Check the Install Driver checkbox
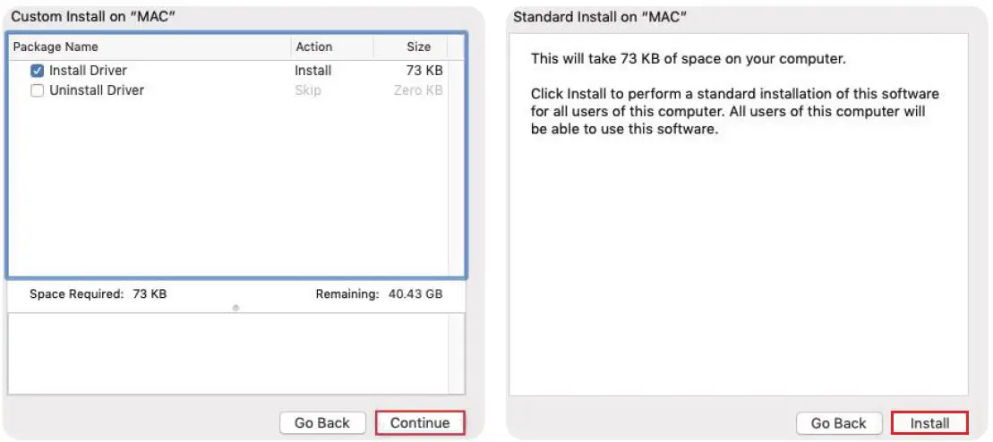Screen dimensions: 993x442 click(x=38, y=71)
